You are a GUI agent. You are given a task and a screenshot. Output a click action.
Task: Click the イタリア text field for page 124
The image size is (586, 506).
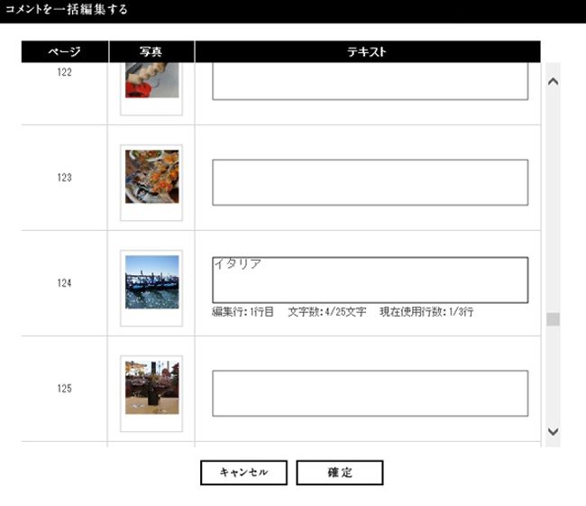[371, 280]
